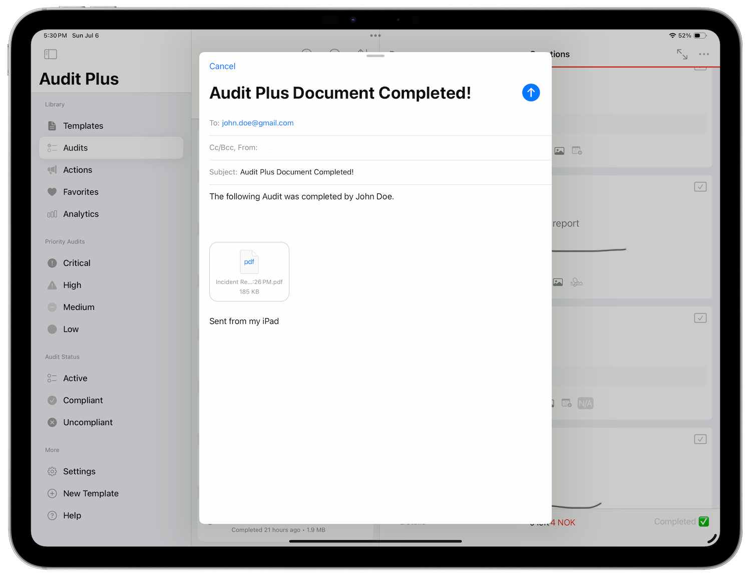Tick the checkbox on the N/A card
Image resolution: width=751 pixels, height=576 pixels.
click(x=700, y=318)
